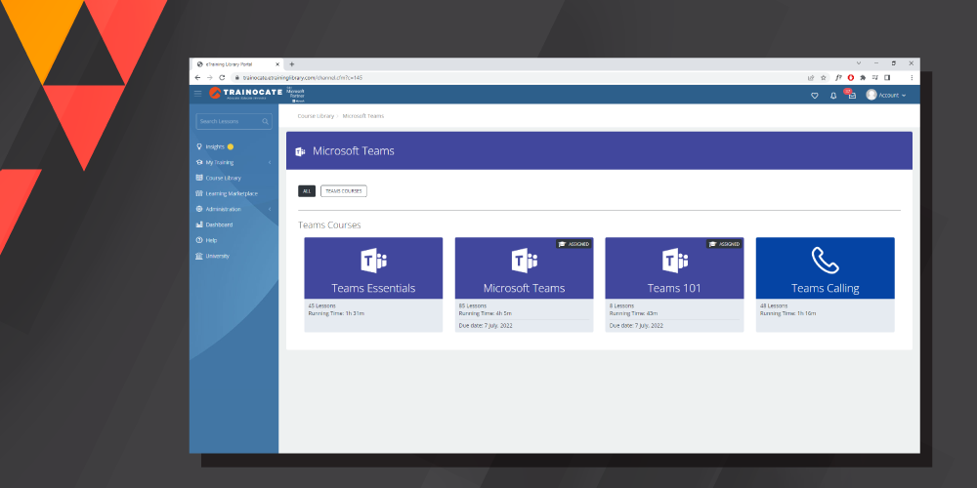Image resolution: width=977 pixels, height=488 pixels.
Task: Open the Teams Calling course card
Action: [x=825, y=284]
